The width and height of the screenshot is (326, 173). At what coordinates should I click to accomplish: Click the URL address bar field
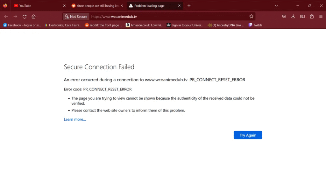click(x=168, y=17)
